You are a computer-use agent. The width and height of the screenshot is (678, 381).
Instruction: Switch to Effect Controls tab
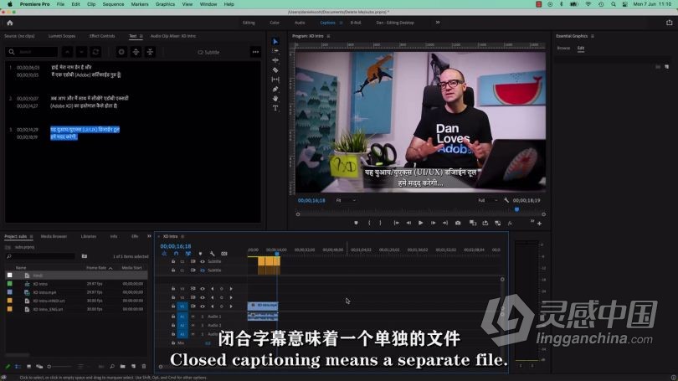(102, 36)
